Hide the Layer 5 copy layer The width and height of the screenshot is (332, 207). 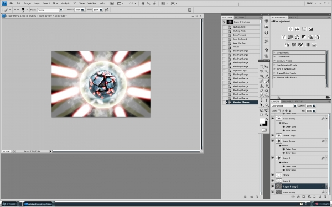pos(272,141)
